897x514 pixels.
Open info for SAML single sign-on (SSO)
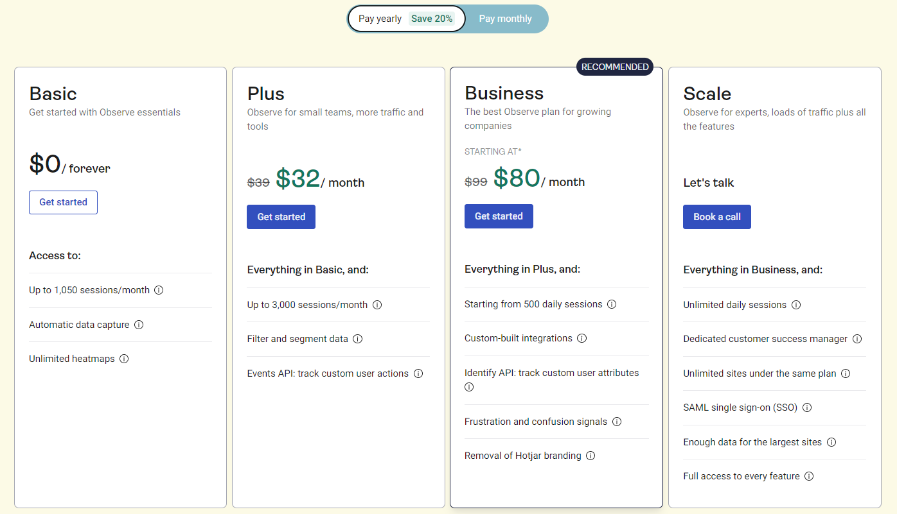click(807, 407)
